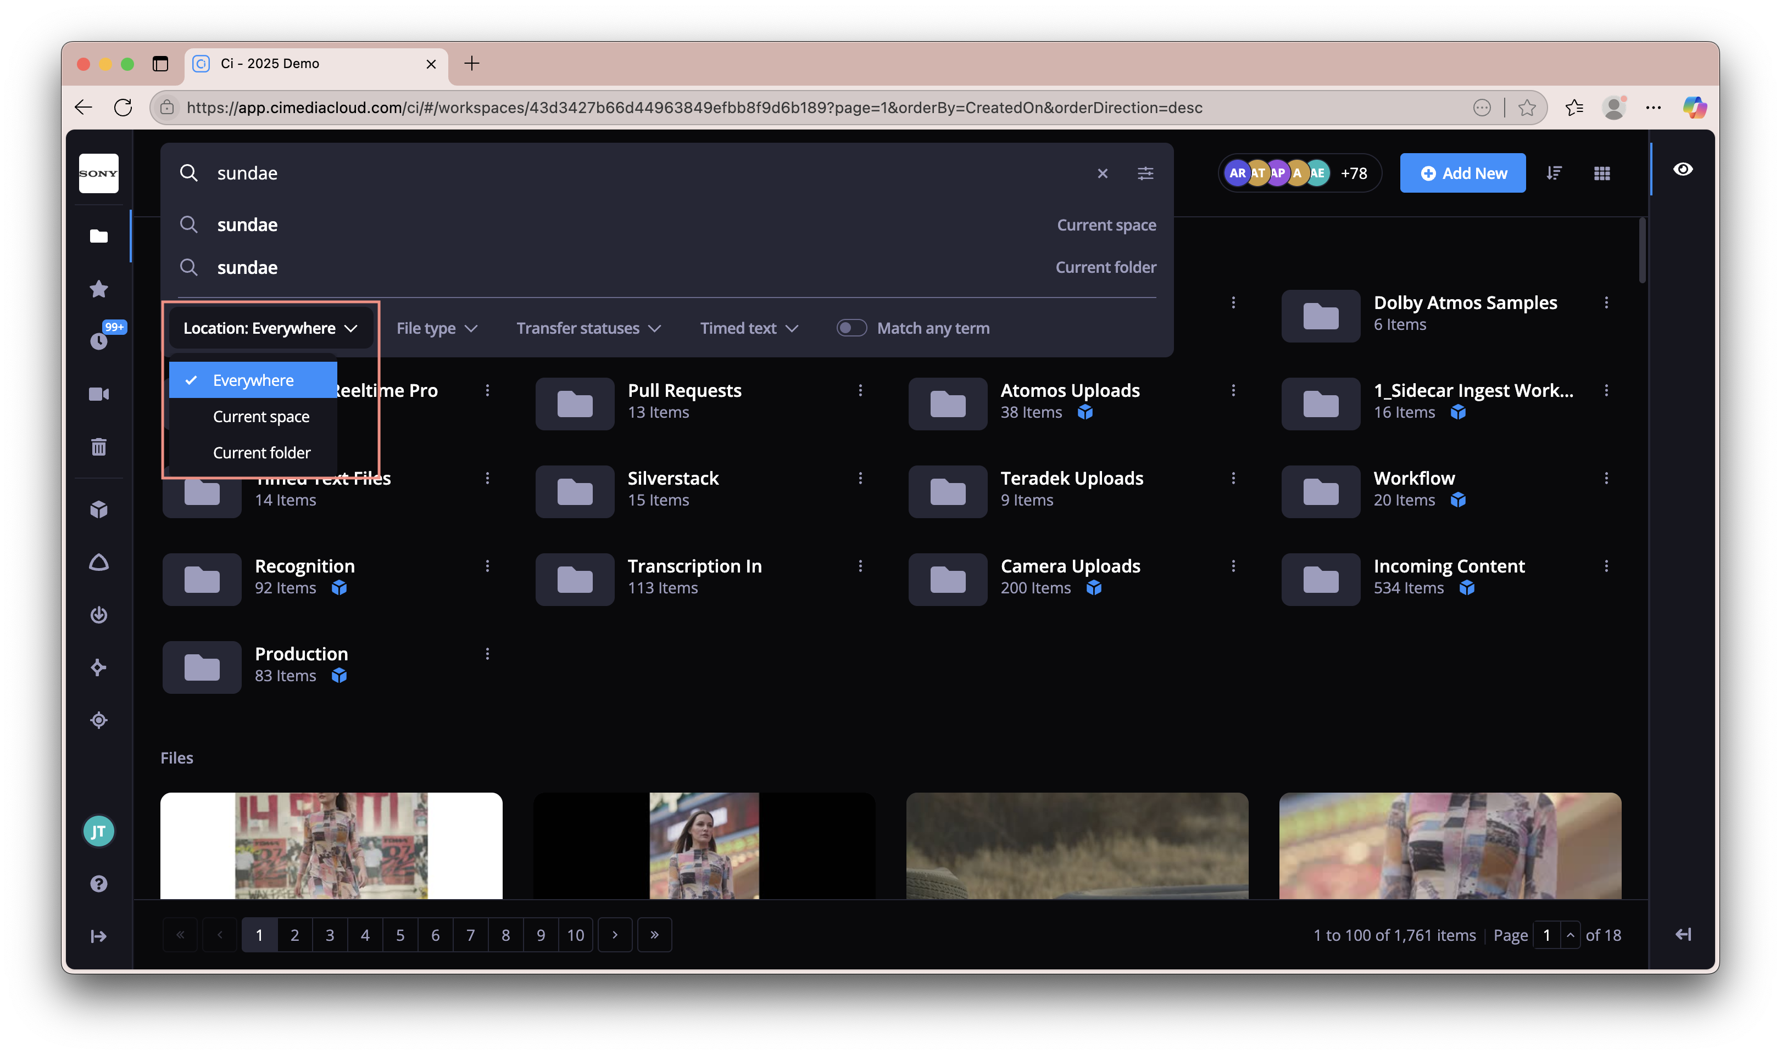The image size is (1781, 1055).
Task: Open options menu for Pull Requests folder
Action: tap(860, 390)
